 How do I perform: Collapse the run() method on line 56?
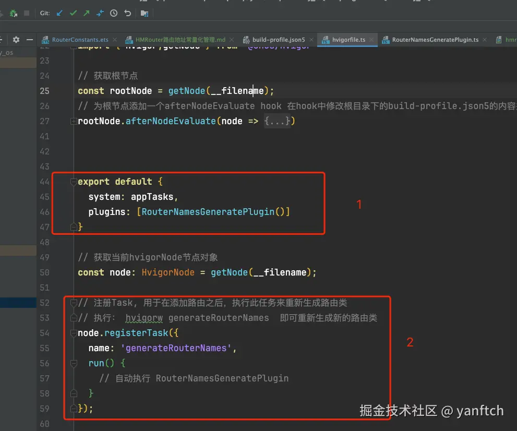tap(74, 363)
